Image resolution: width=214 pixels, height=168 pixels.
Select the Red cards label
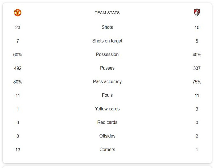[107, 122]
